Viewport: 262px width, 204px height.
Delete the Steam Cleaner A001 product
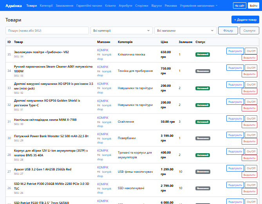[x=249, y=74]
